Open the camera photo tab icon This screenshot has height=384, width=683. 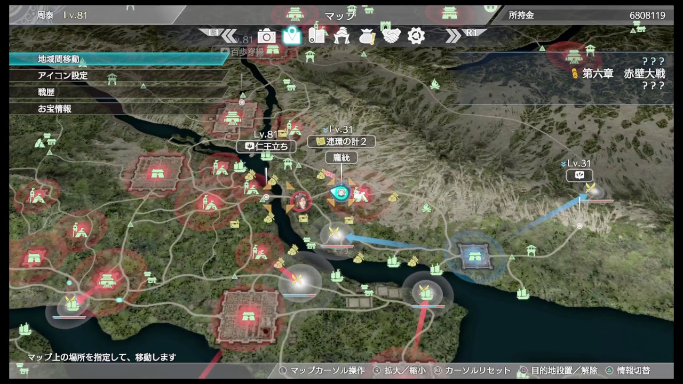pyautogui.click(x=267, y=36)
